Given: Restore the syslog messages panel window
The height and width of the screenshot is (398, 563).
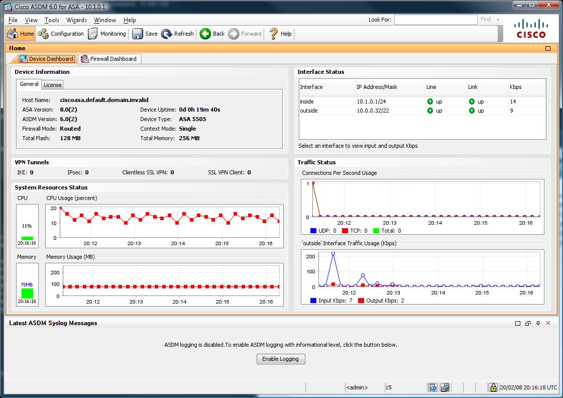Looking at the screenshot, I should [x=528, y=323].
